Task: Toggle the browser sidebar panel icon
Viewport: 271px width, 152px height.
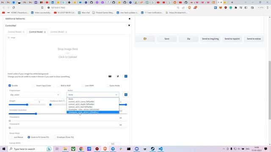Action: tap(246, 8)
